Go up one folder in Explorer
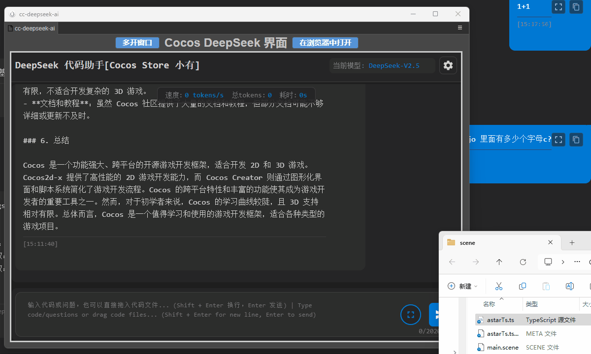 point(499,262)
